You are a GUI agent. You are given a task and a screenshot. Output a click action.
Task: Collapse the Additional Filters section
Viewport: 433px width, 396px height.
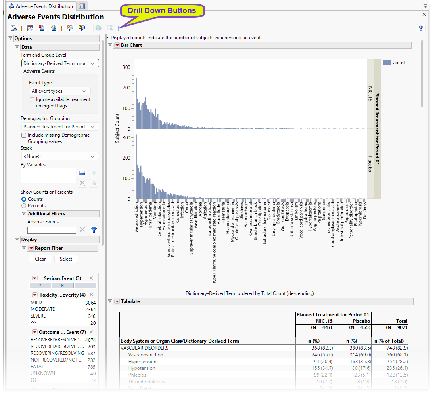[x=23, y=214]
